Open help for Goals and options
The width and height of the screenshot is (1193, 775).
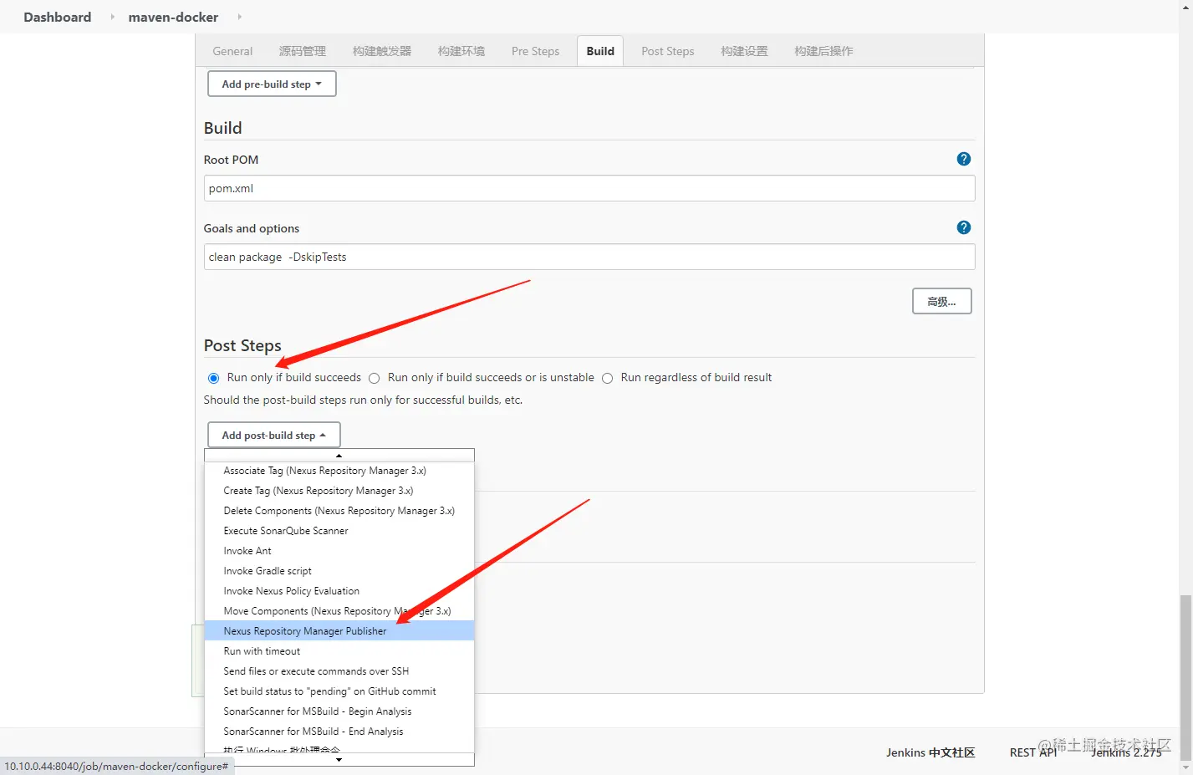(x=964, y=227)
